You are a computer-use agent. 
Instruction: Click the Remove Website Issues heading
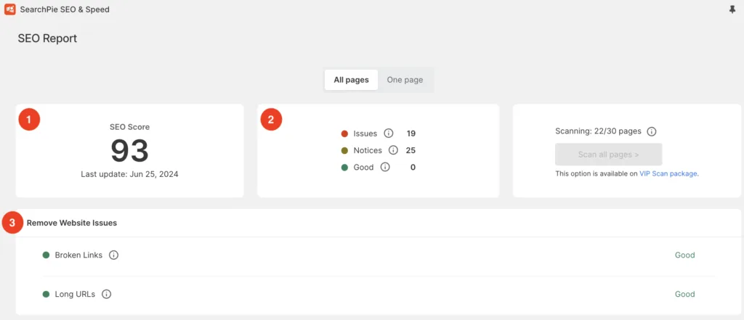[x=72, y=223]
